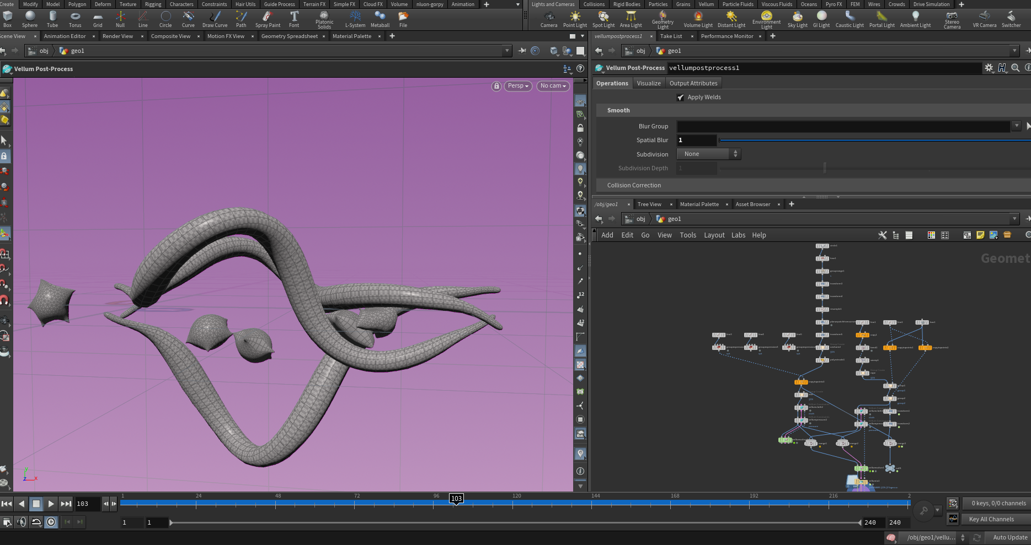Viewport: 1031px width, 545px height.
Task: Search parameters with the magnifier icon
Action: (x=1016, y=68)
